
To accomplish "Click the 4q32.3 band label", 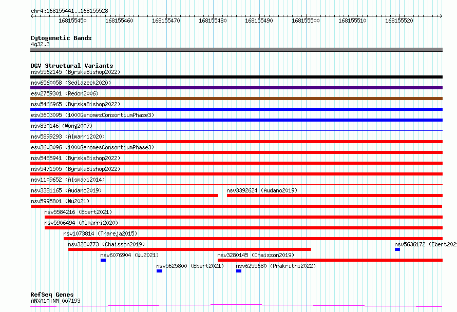I will [40, 44].
